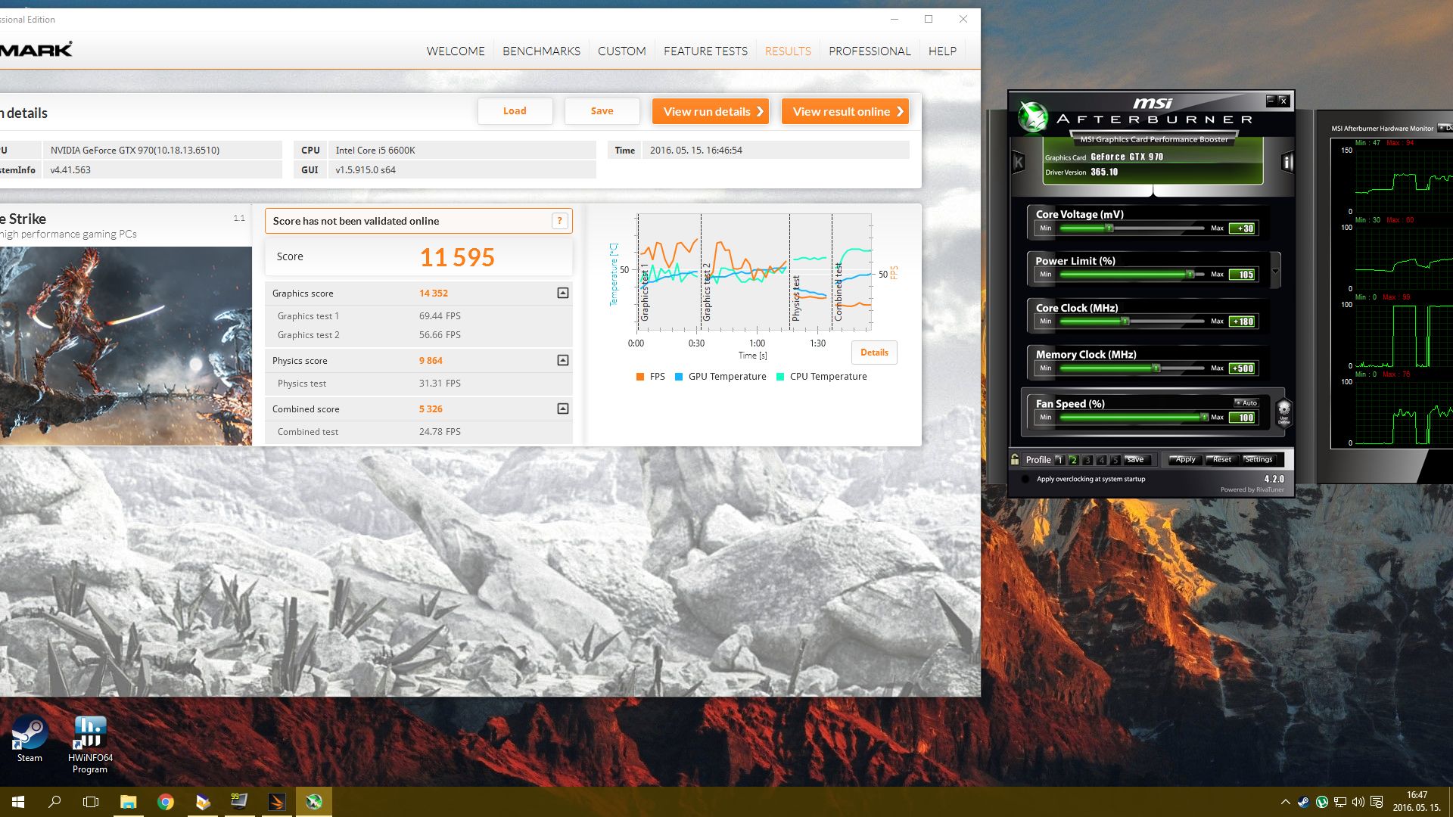Viewport: 1453px width, 817px height.
Task: Apply the Afterburner overclock settings
Action: pos(1185,459)
